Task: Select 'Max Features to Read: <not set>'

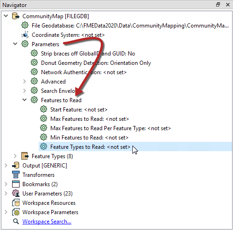Action: 89,119
